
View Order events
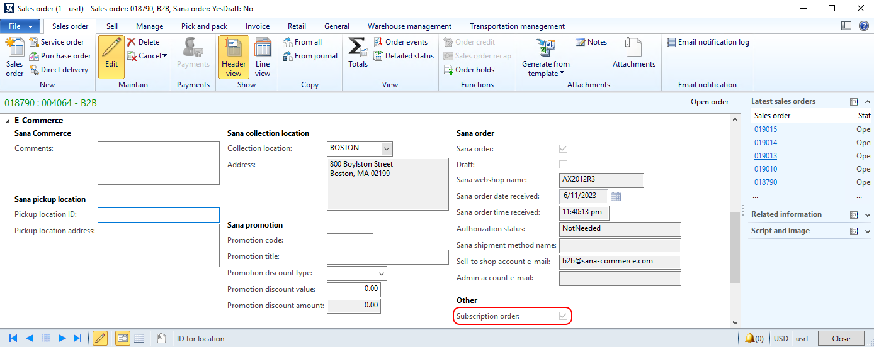[400, 42]
